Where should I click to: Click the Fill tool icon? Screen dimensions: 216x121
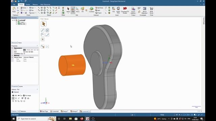(x=82, y=10)
